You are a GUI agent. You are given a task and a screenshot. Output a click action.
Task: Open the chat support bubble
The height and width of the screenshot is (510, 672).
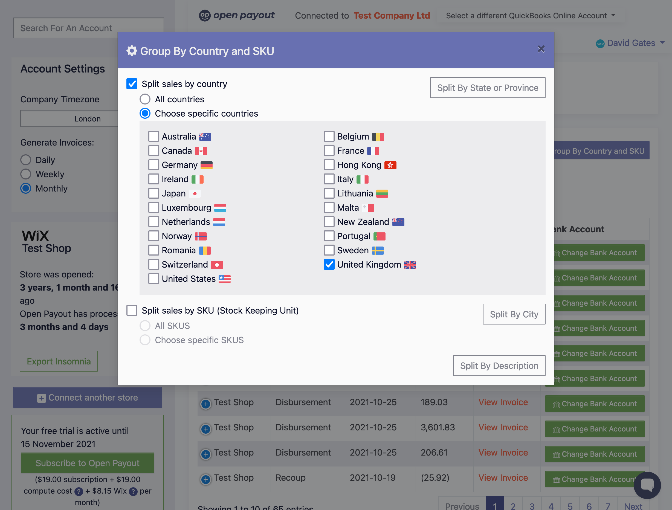pos(647,485)
